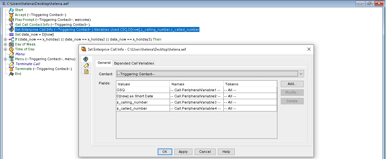Select the z_calling_number row in Fields
Viewport: 386px width, 159px height.
[143, 102]
